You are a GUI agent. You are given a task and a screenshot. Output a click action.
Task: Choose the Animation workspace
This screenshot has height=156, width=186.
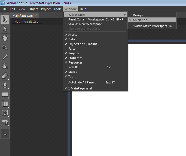pos(152,20)
